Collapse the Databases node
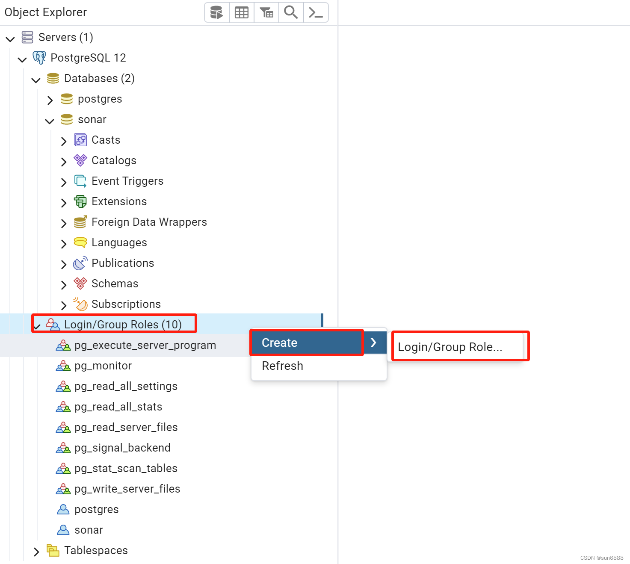 tap(36, 80)
